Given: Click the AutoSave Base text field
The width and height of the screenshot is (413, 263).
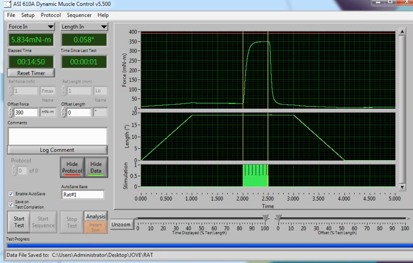Looking at the screenshot, I should point(83,195).
